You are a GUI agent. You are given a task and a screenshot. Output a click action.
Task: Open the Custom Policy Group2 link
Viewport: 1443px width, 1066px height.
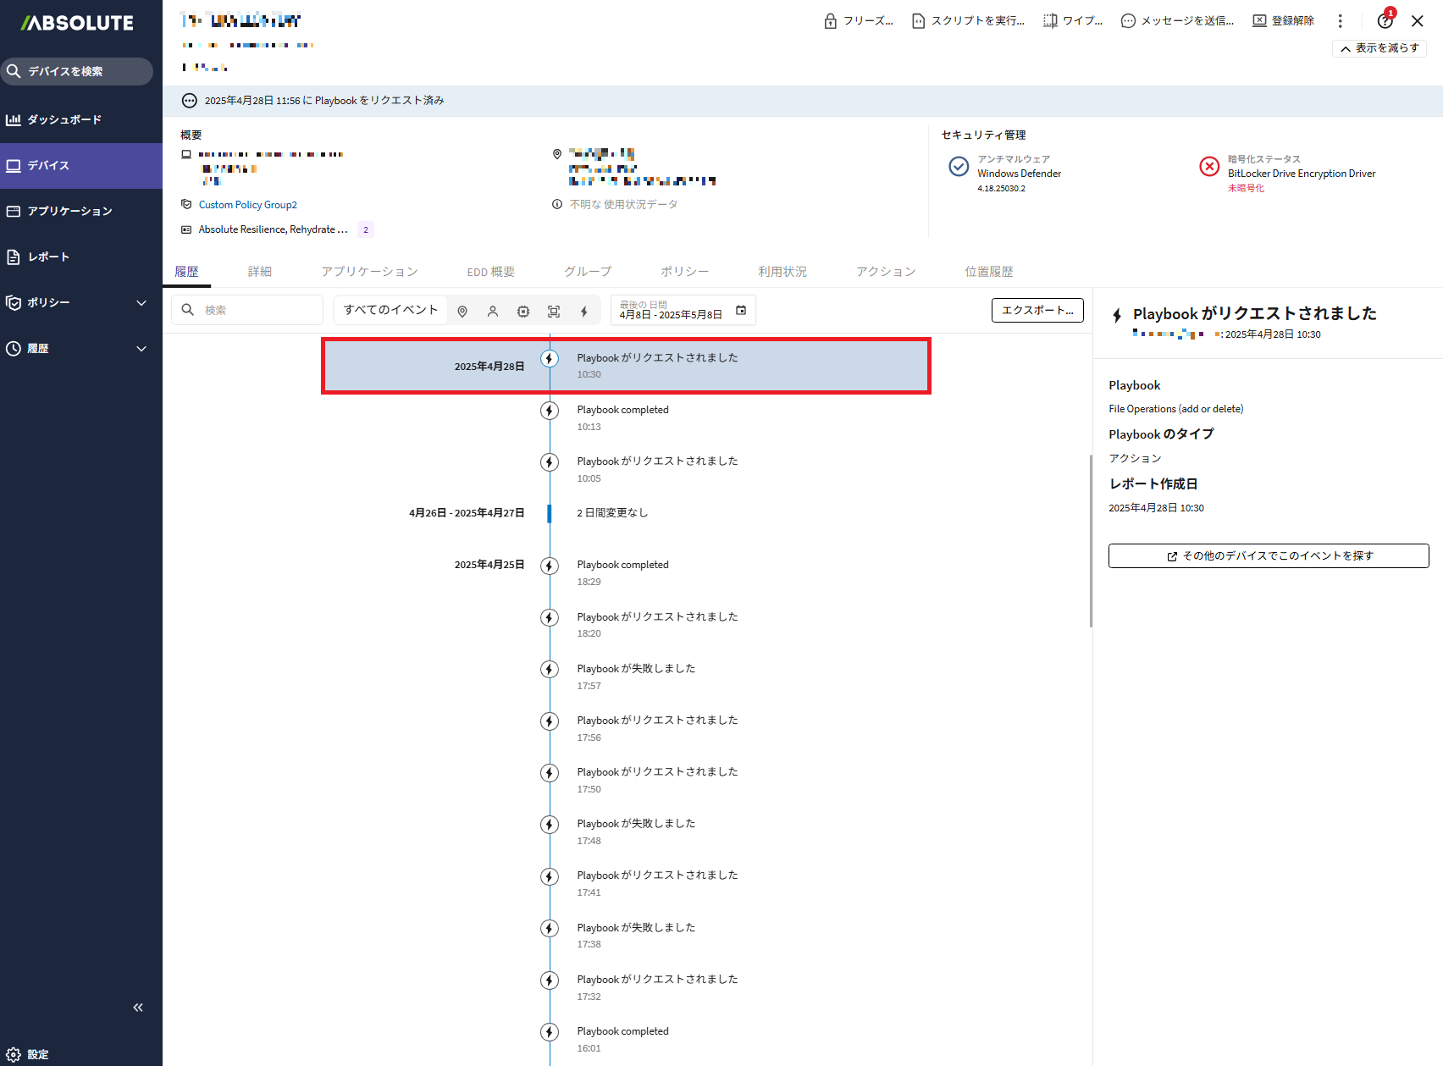248,205
